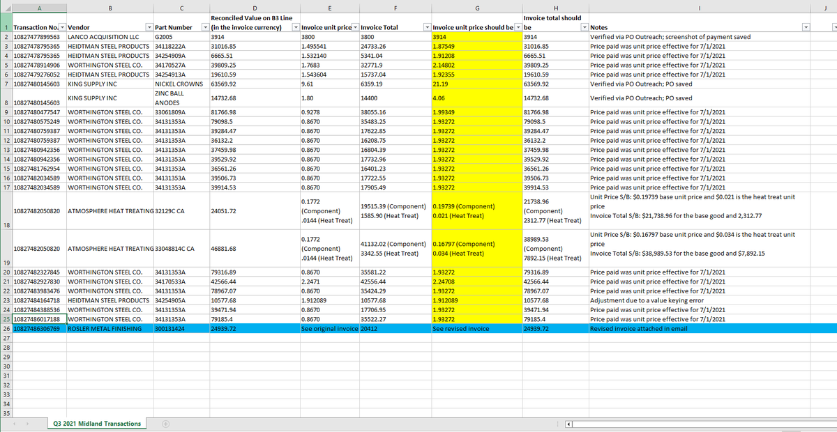Click the three-dot scrollbar resize handle

557,424
